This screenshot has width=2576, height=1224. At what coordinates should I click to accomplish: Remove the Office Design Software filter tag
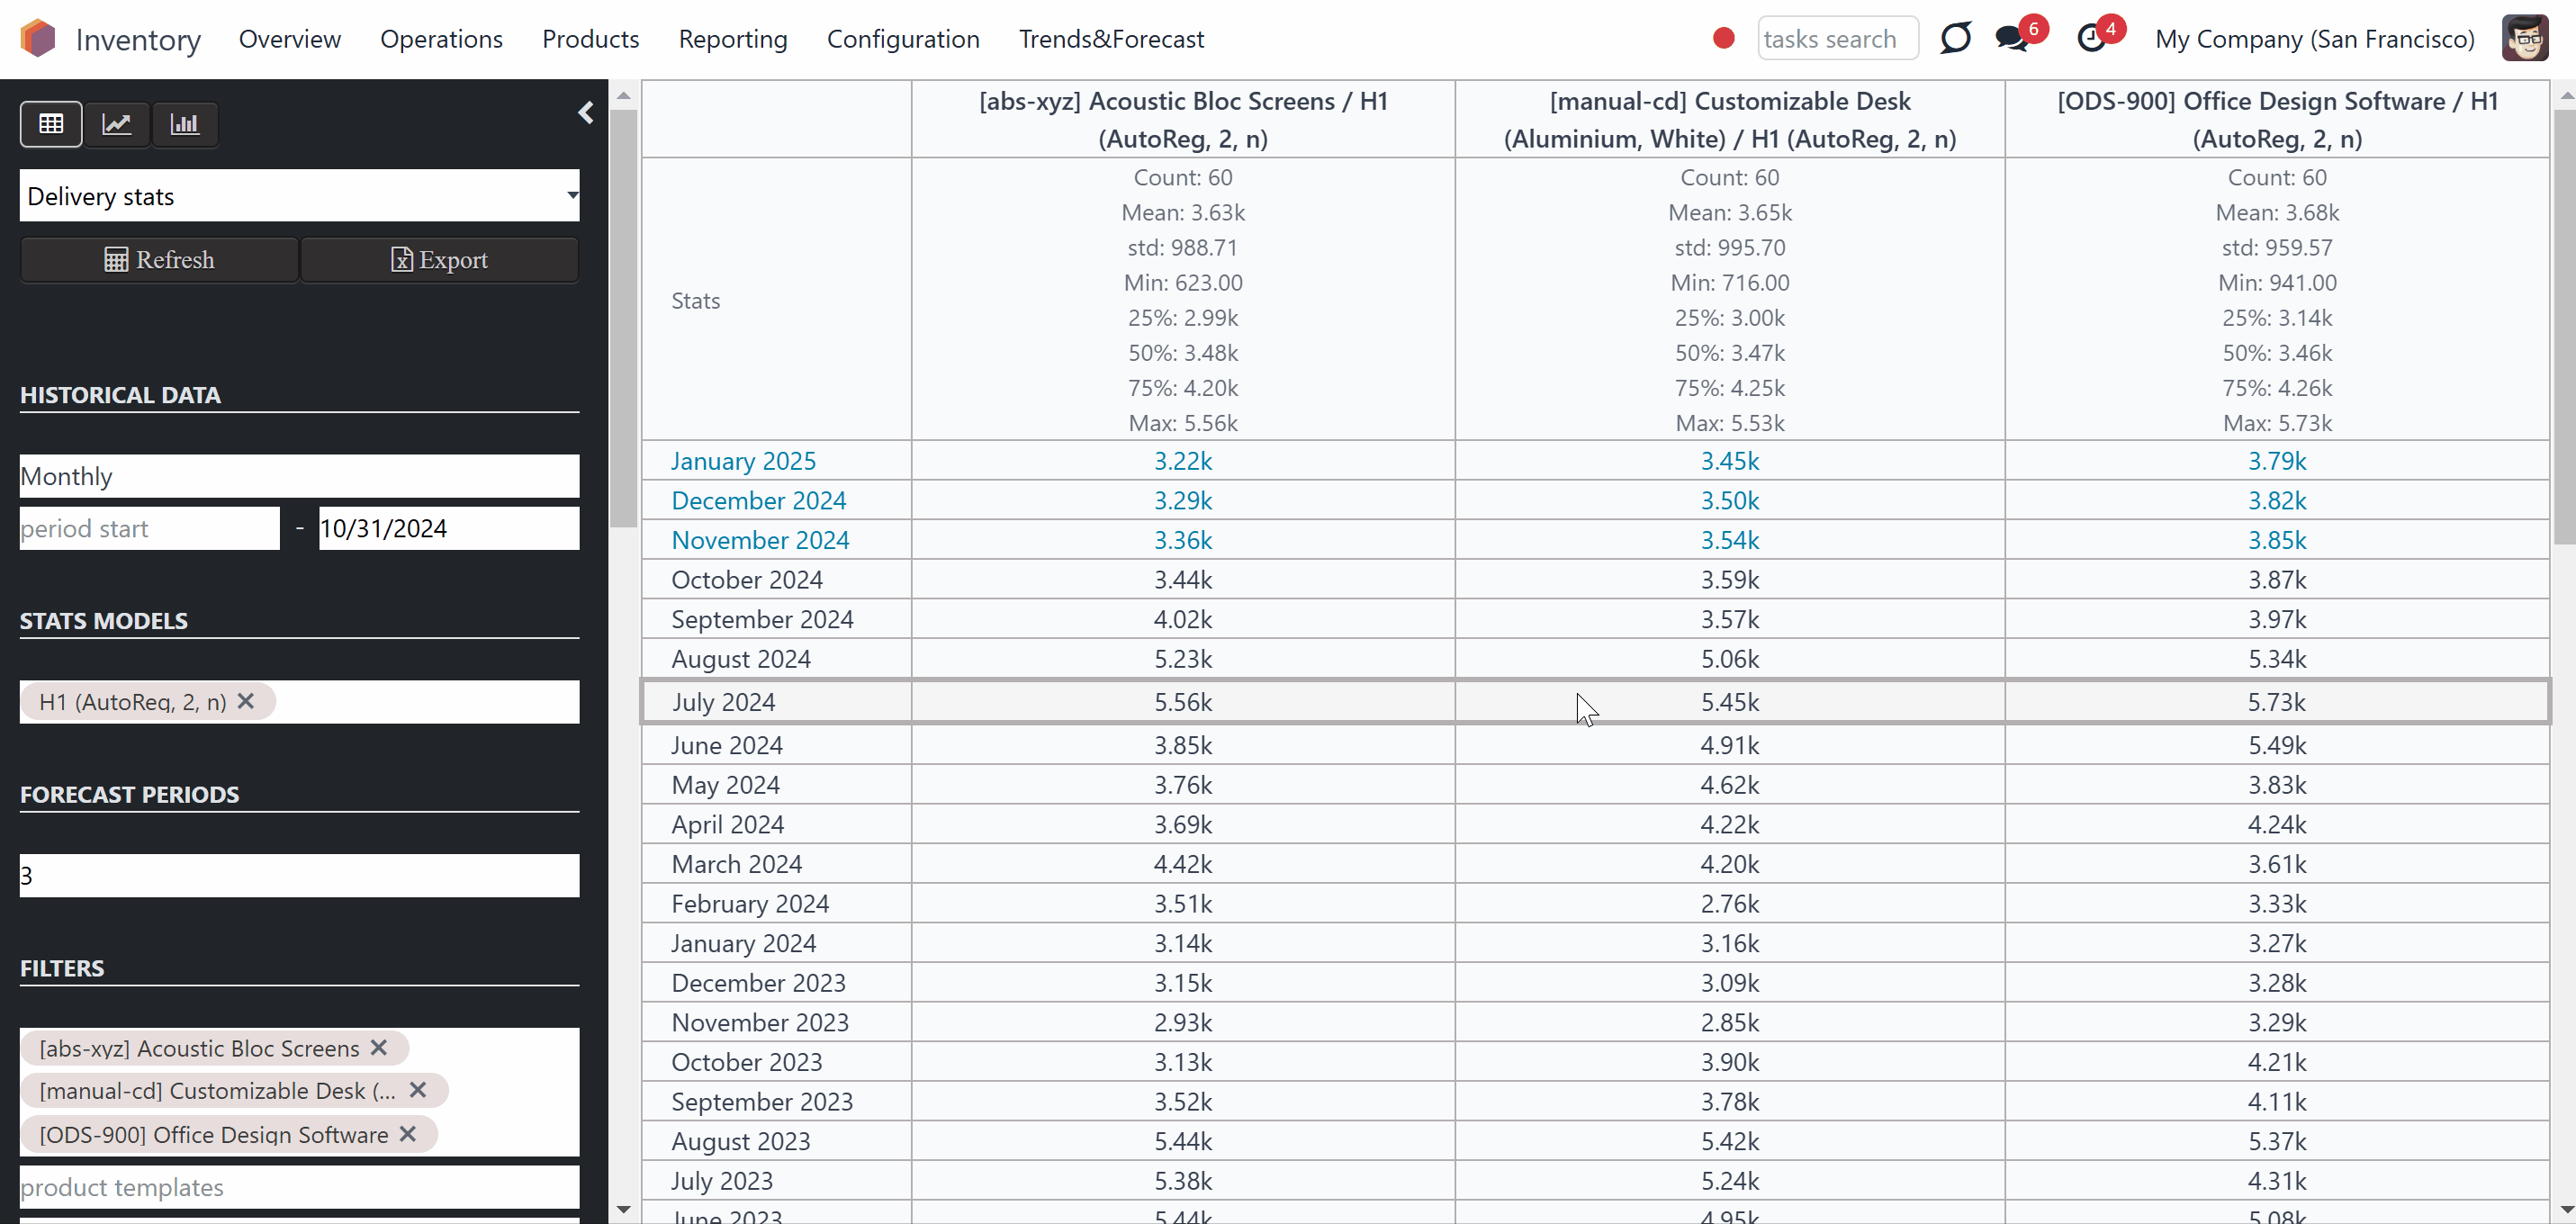[x=408, y=1133]
